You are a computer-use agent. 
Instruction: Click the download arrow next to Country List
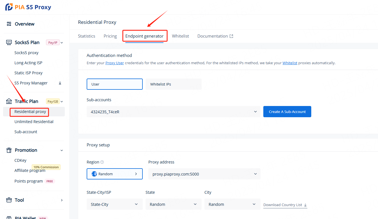tap(305, 205)
